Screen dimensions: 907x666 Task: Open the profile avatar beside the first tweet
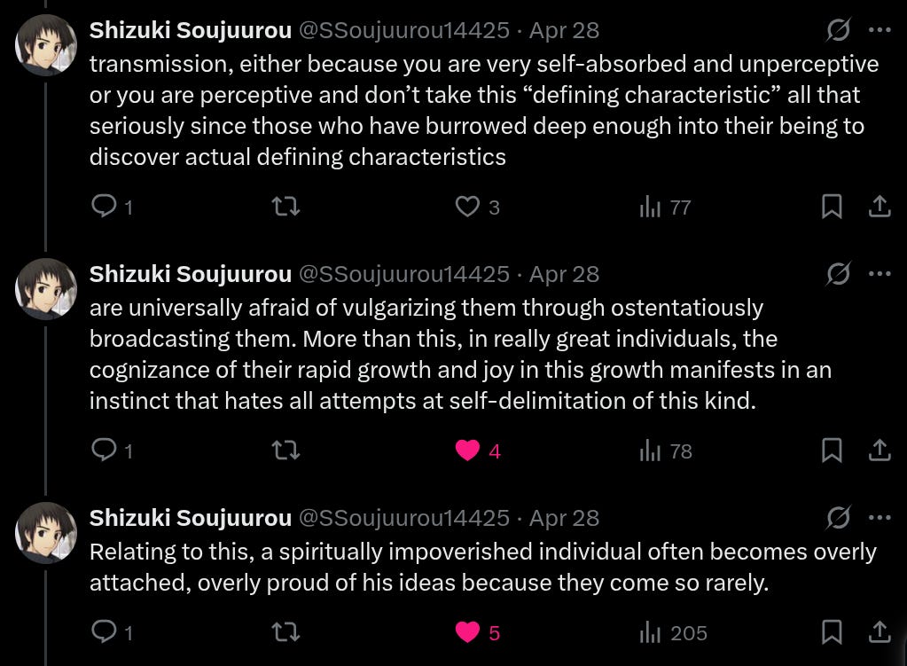click(46, 46)
